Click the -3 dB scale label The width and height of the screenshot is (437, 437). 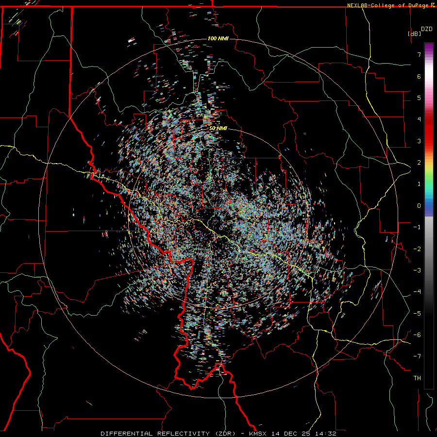pyautogui.click(x=417, y=270)
